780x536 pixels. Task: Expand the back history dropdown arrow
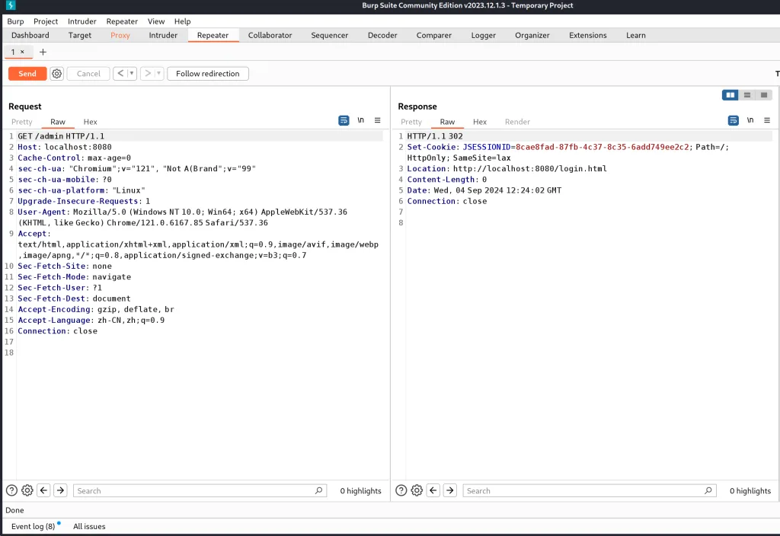point(132,74)
